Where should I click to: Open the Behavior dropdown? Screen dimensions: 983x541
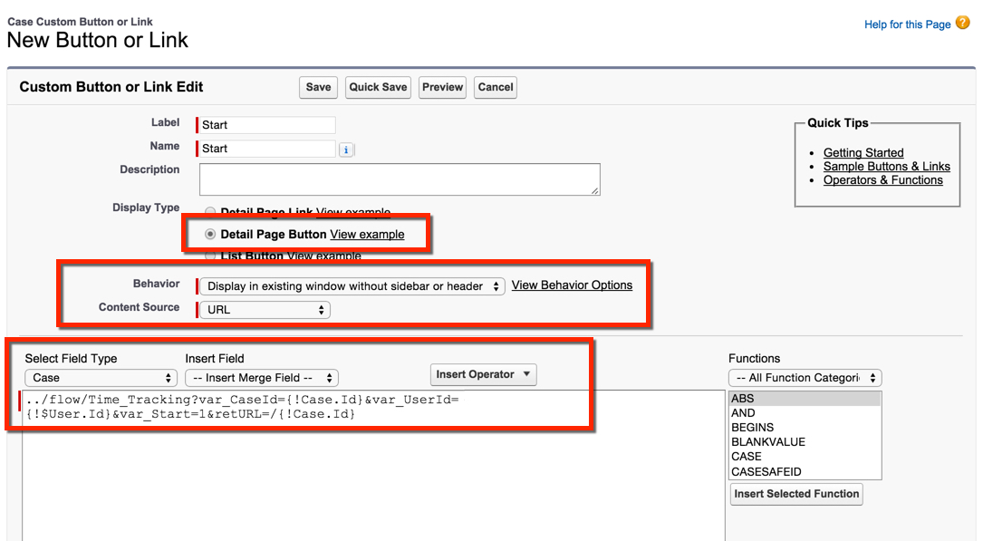pos(351,286)
